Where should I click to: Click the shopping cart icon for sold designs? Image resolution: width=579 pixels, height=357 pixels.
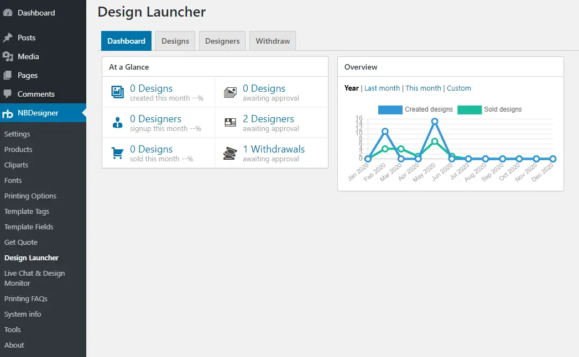117,153
